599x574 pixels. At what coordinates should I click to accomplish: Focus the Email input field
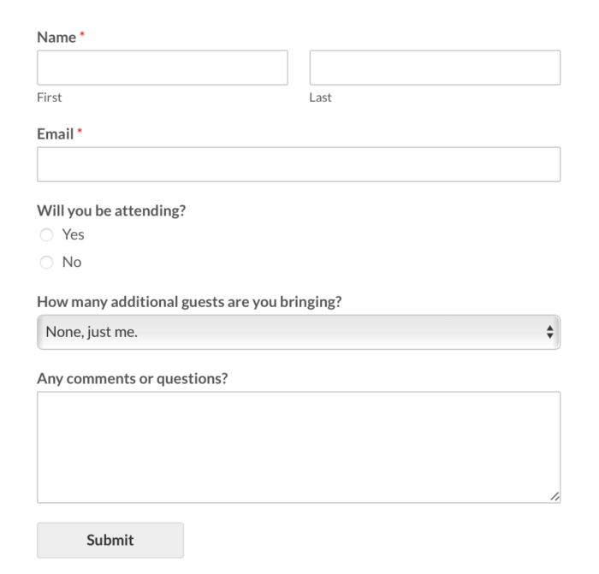click(x=299, y=164)
